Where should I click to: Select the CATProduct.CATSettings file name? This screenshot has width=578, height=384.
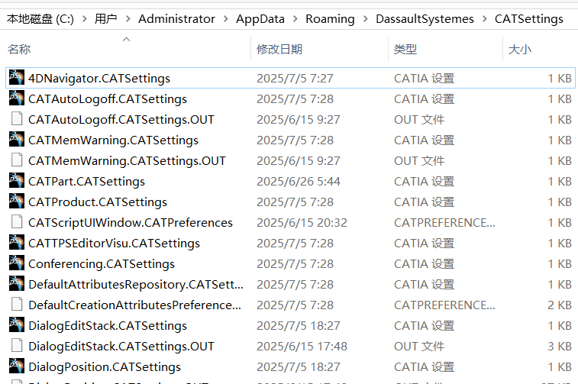(x=98, y=202)
